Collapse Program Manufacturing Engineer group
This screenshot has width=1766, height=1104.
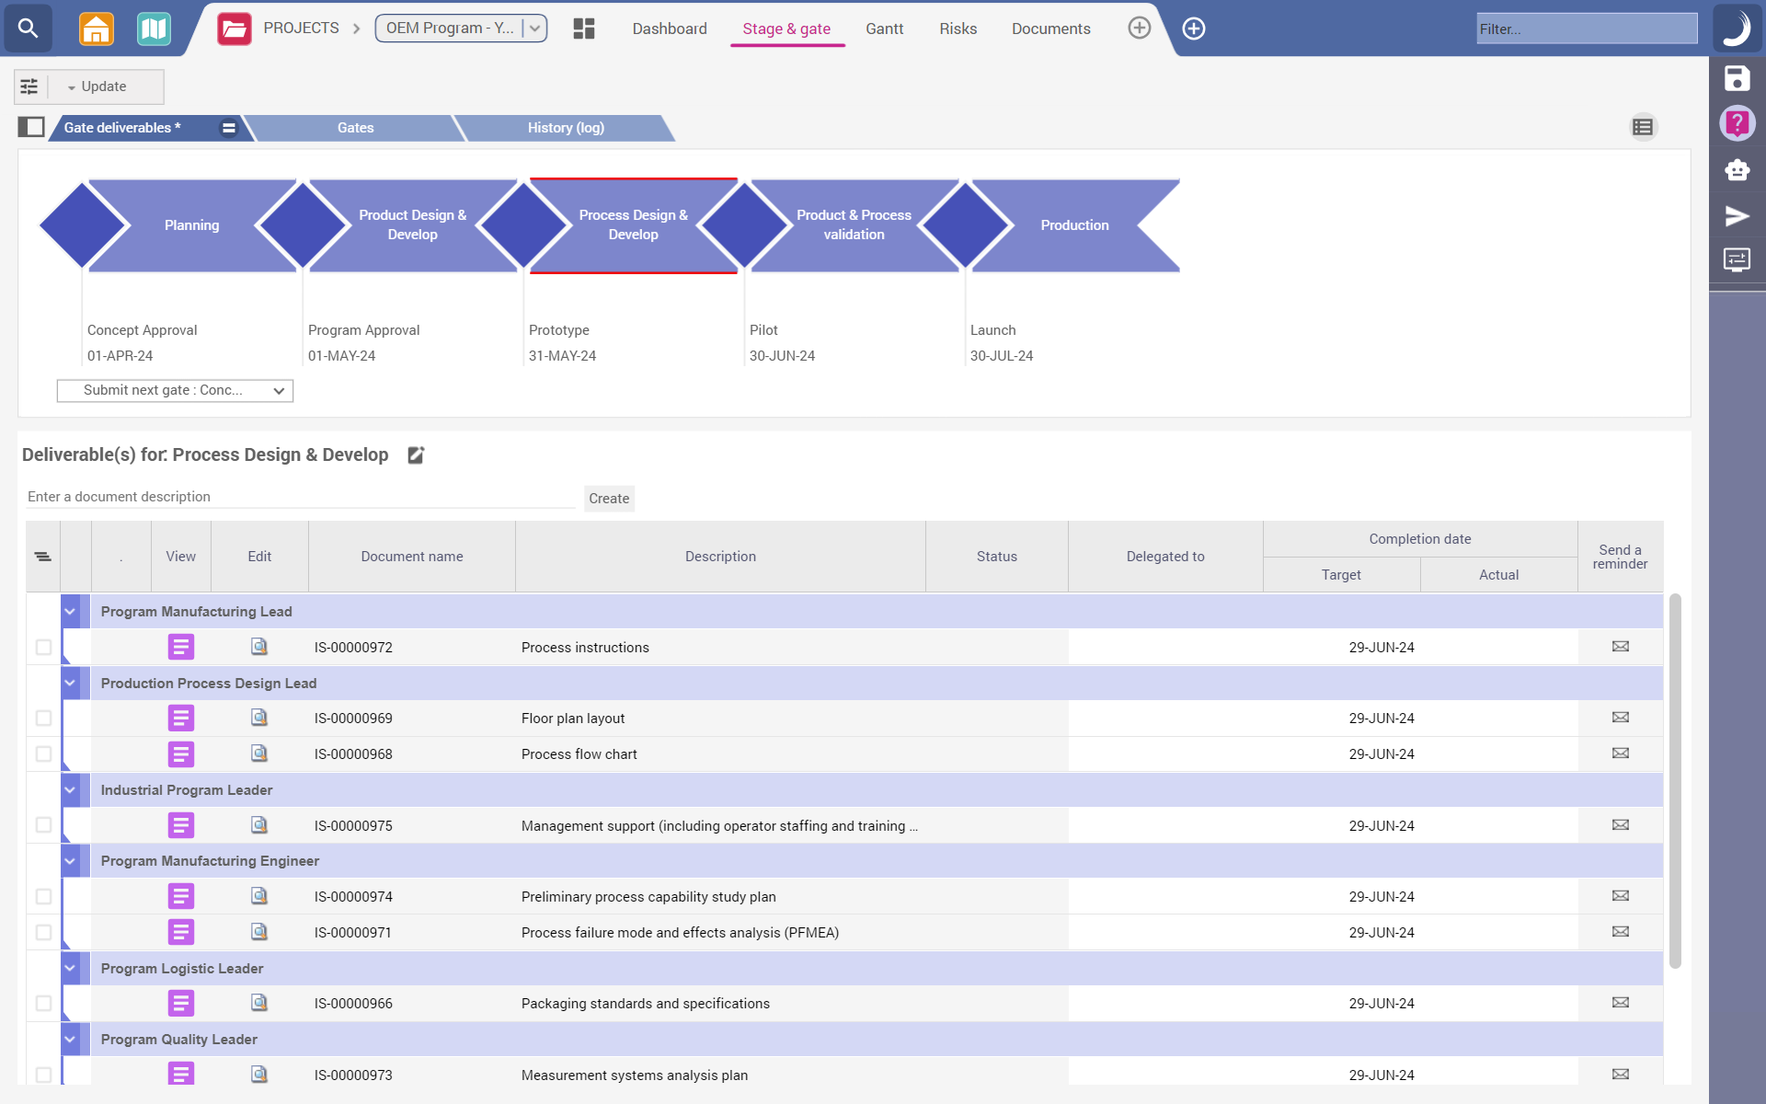point(70,861)
